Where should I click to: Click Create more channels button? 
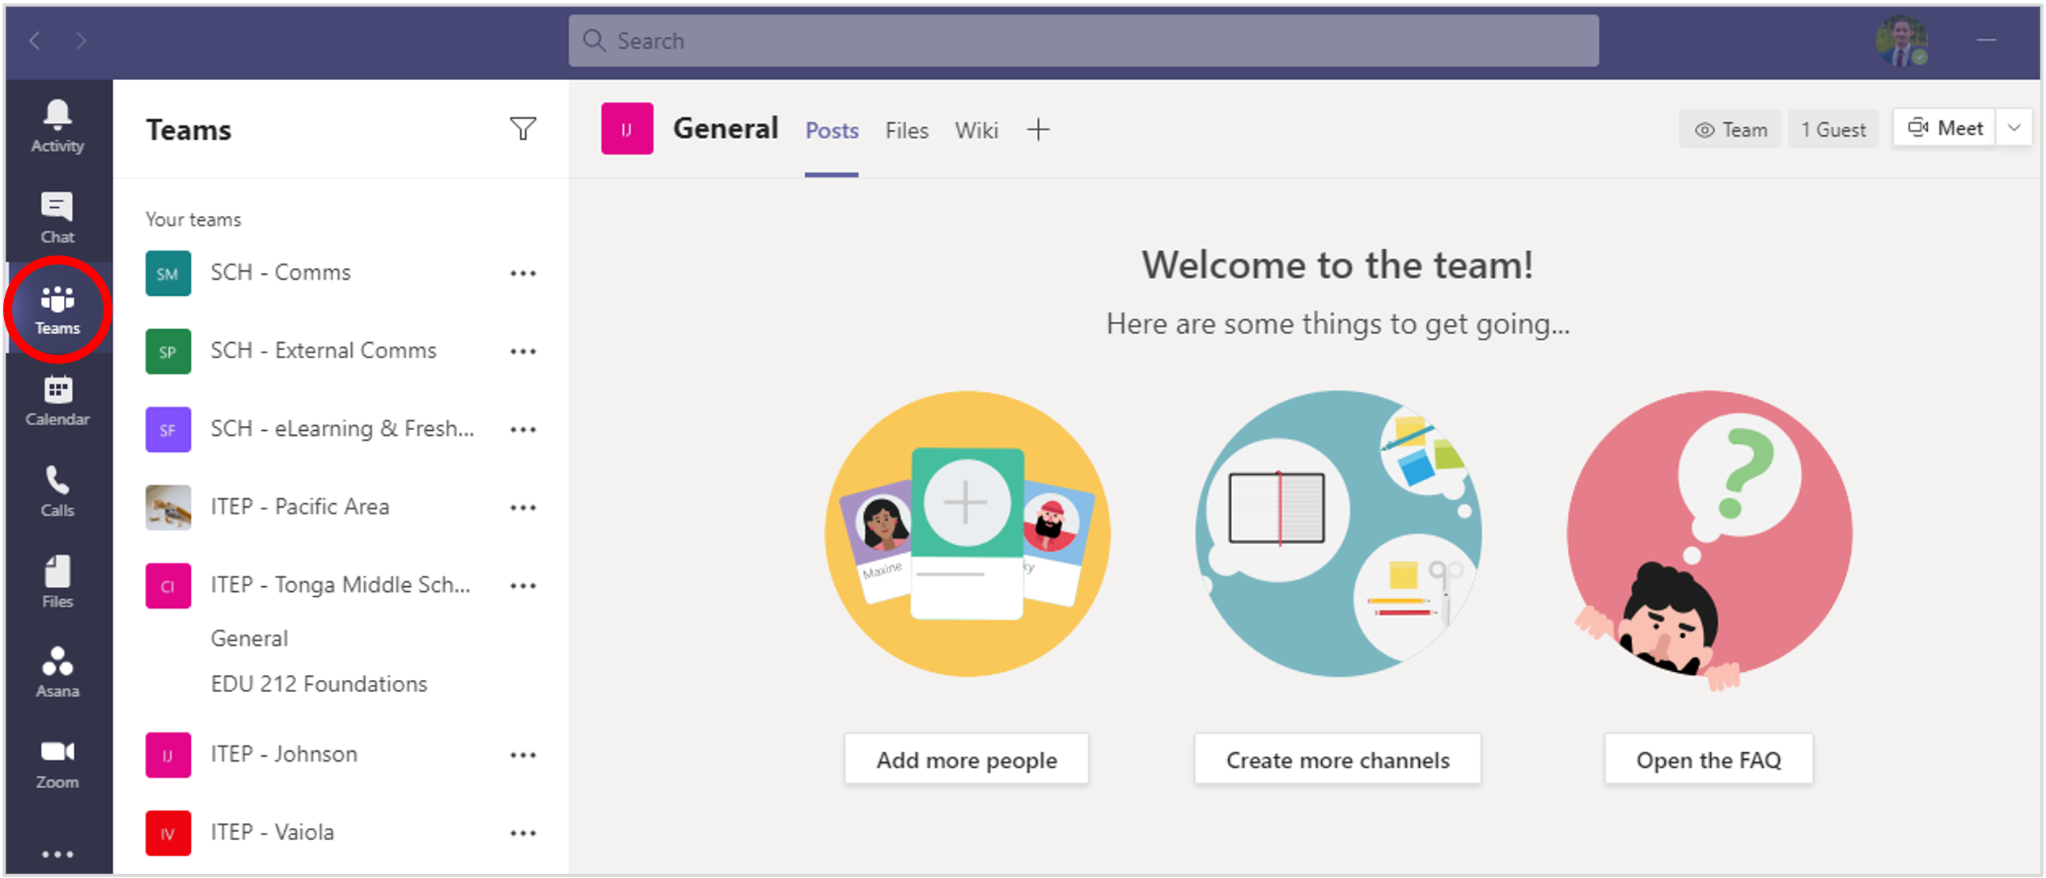point(1336,759)
